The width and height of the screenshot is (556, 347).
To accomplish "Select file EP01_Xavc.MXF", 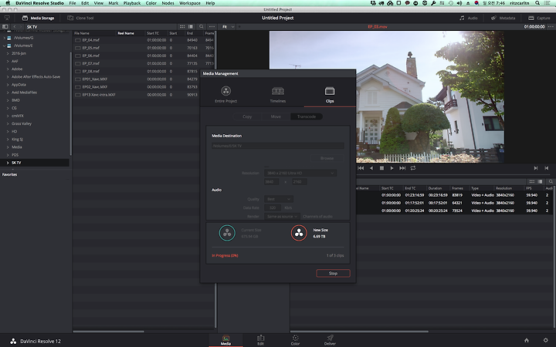I will pyautogui.click(x=95, y=79).
